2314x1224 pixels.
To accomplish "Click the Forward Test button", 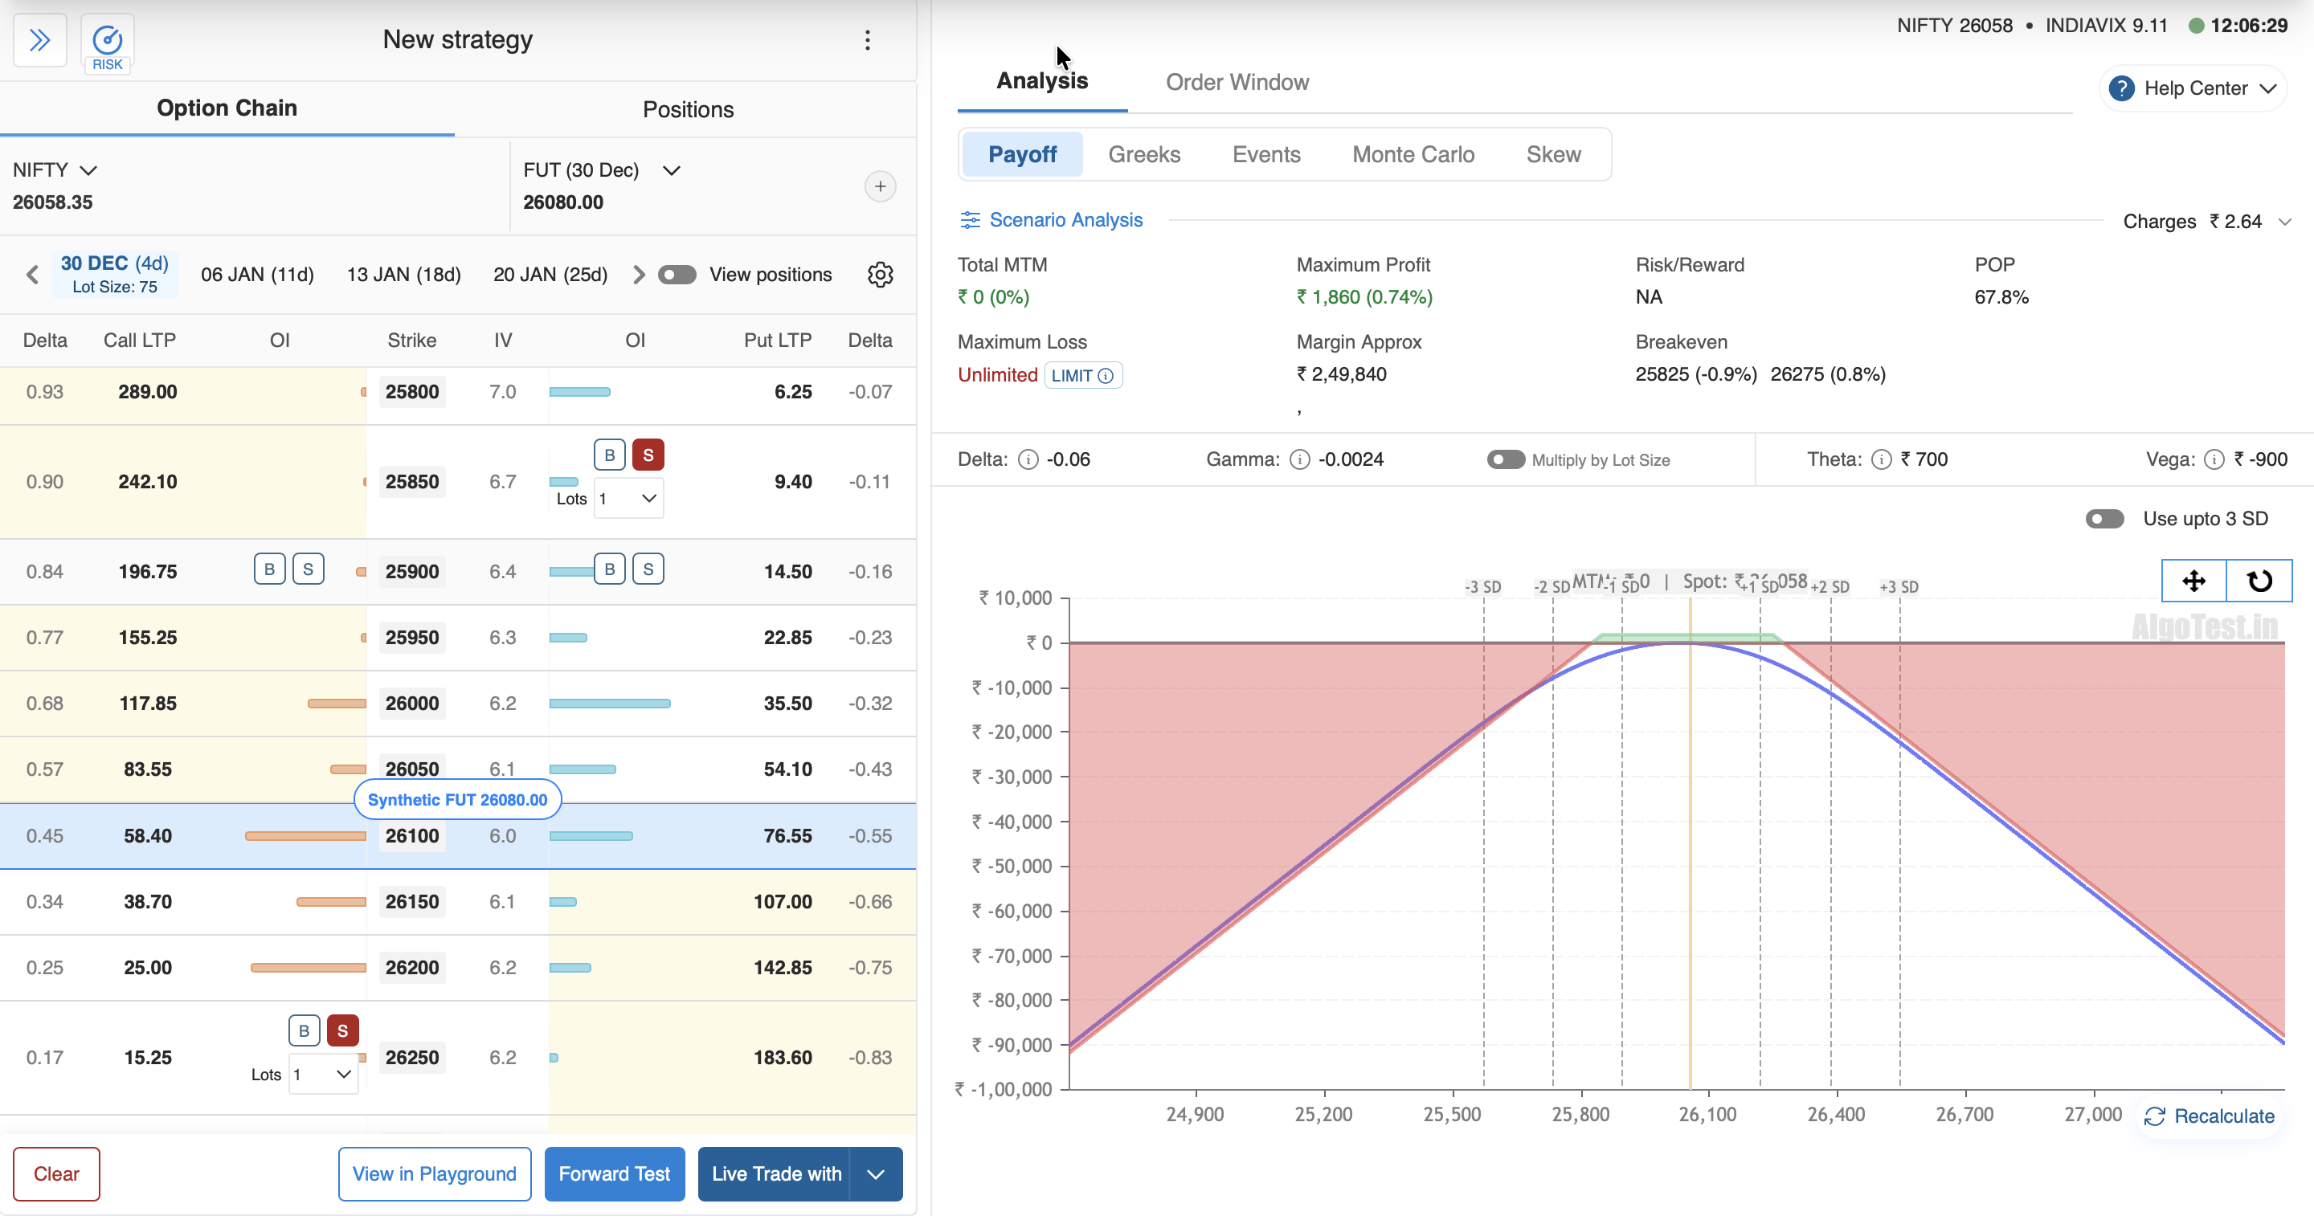I will tap(614, 1173).
